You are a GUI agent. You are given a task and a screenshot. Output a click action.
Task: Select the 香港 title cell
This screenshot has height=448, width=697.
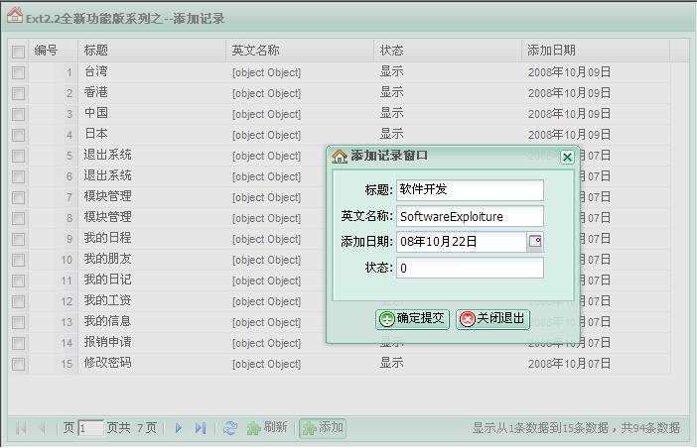[152, 93]
